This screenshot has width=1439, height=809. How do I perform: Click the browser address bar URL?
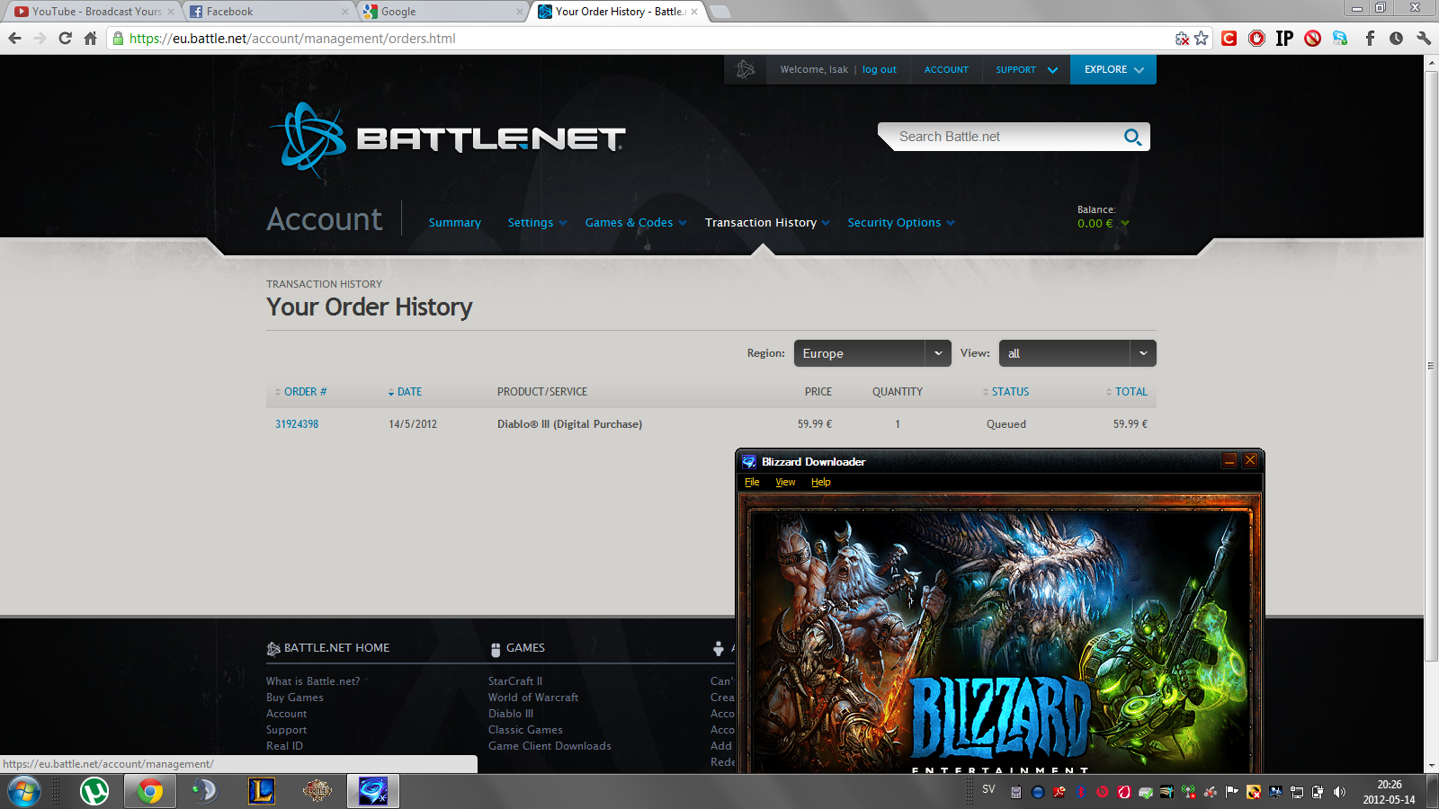point(292,38)
